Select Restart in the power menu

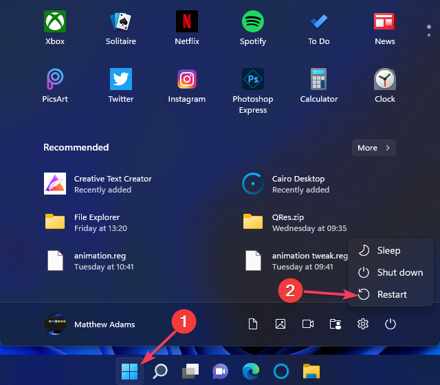click(x=390, y=294)
